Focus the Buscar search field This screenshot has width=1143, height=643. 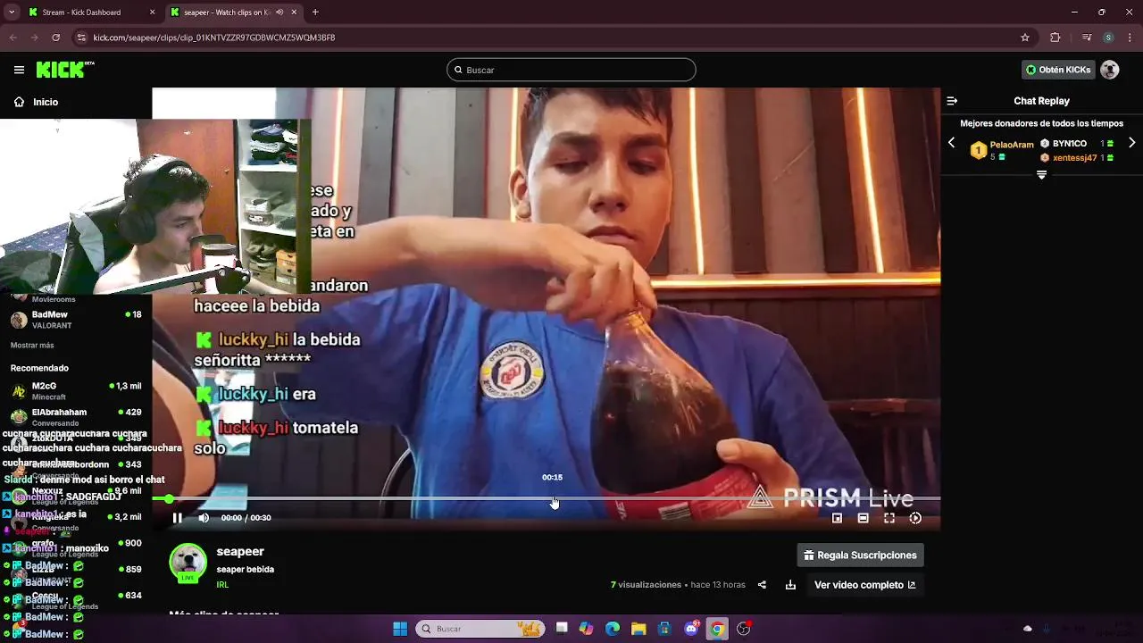(x=571, y=70)
